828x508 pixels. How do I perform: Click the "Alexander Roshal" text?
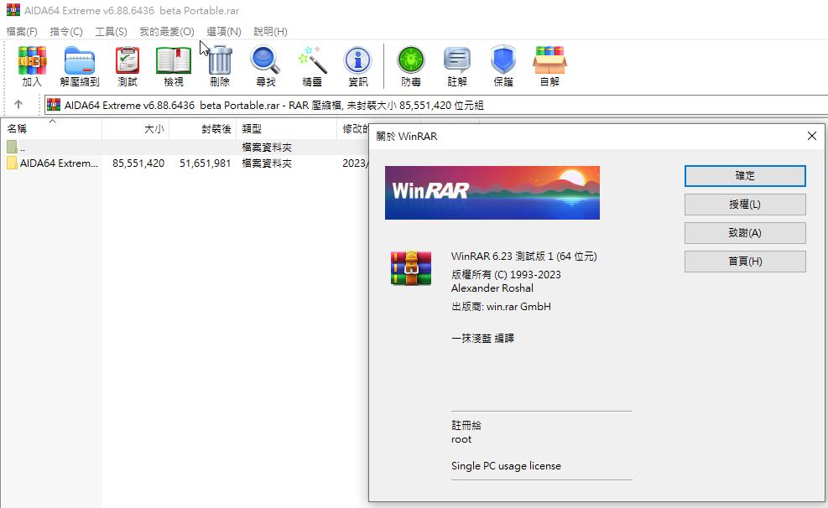(492, 288)
